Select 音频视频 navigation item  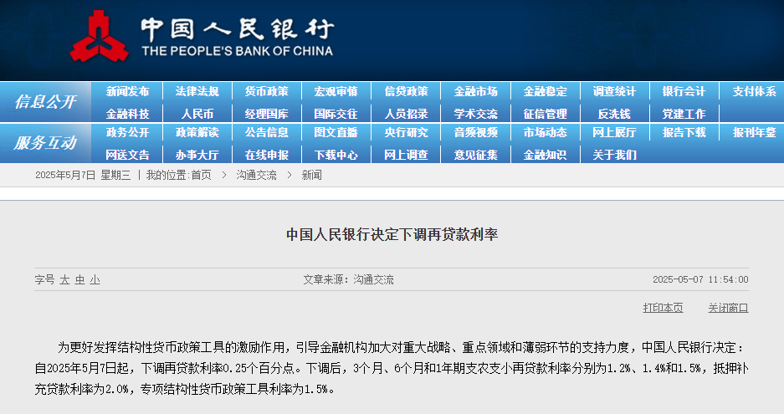coord(475,132)
